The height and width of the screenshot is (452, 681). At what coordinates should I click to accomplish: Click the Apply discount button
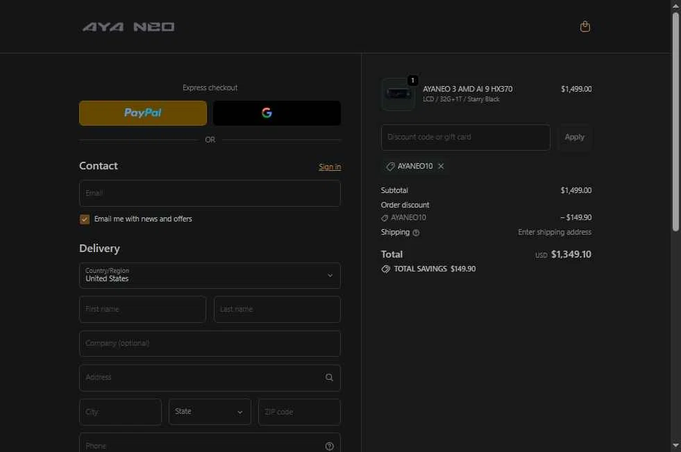[x=575, y=137]
